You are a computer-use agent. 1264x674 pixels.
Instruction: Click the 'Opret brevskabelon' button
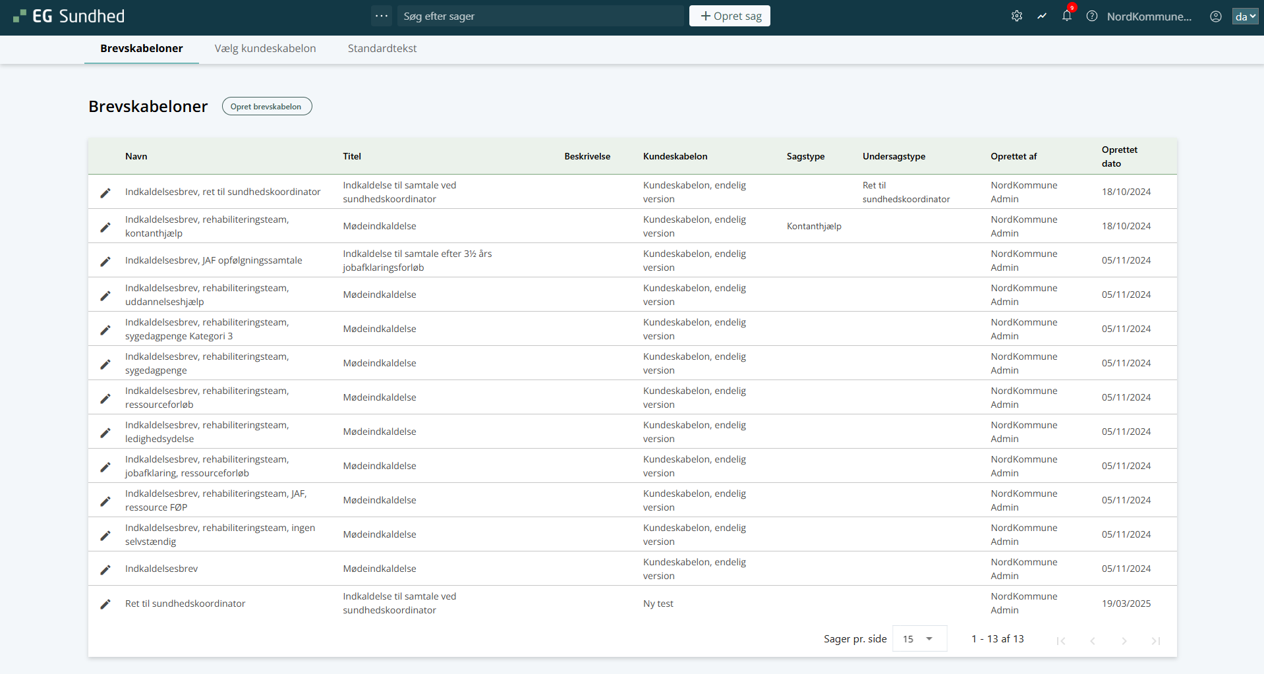coord(266,107)
